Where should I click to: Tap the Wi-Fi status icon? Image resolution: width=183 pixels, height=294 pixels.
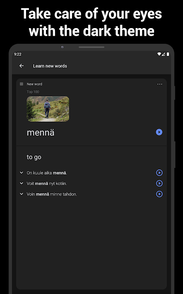click(159, 54)
